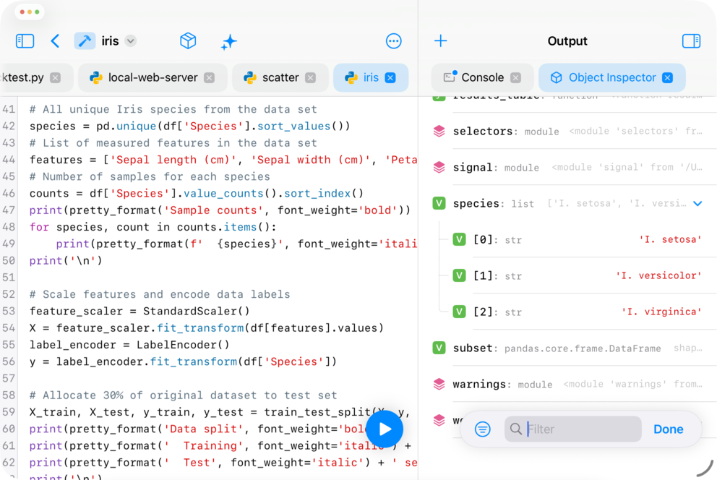Image resolution: width=717 pixels, height=480 pixels.
Task: Click the sparkle assistant icon
Action: tap(229, 42)
